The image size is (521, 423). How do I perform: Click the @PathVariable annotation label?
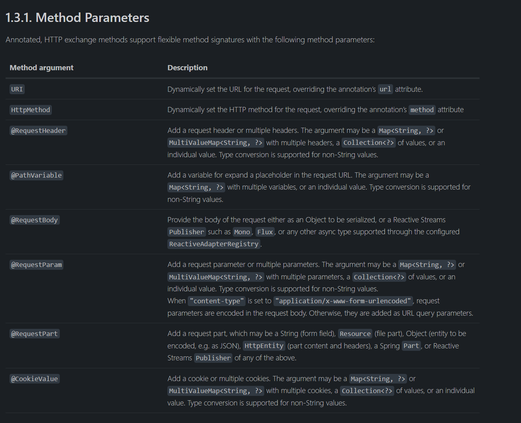pyautogui.click(x=36, y=176)
